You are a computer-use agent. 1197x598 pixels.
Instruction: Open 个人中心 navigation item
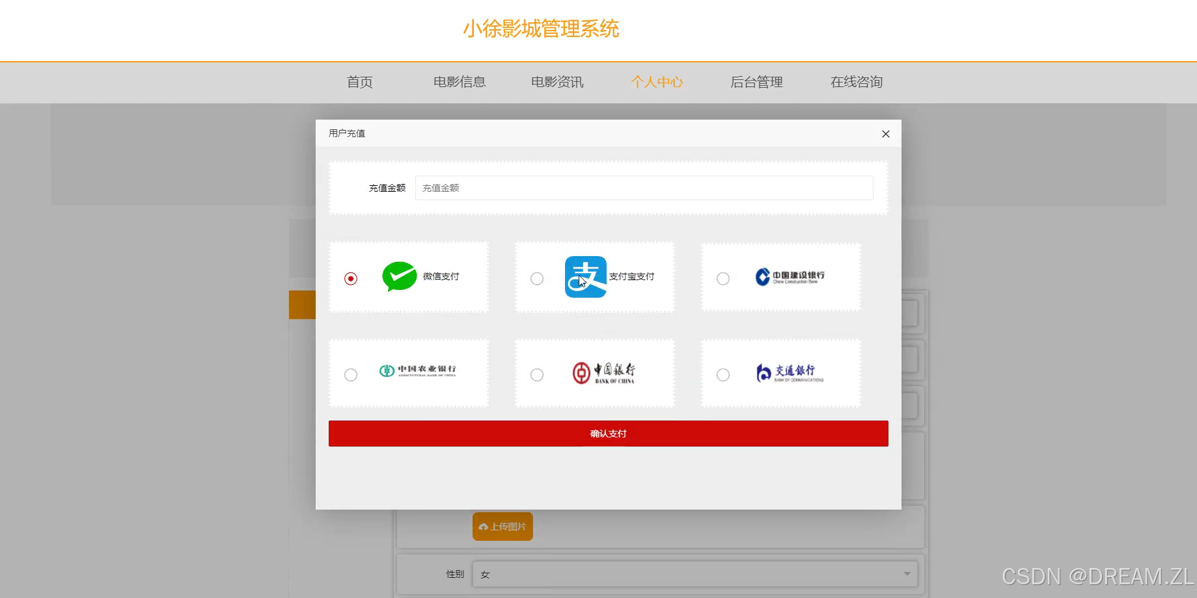pos(657,82)
